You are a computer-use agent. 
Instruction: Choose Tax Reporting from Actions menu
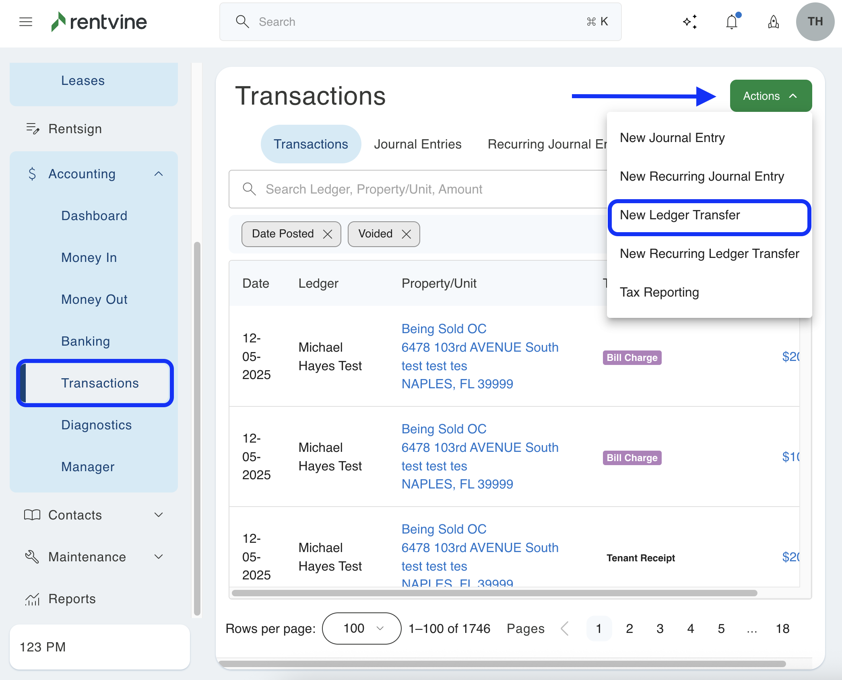coord(659,292)
